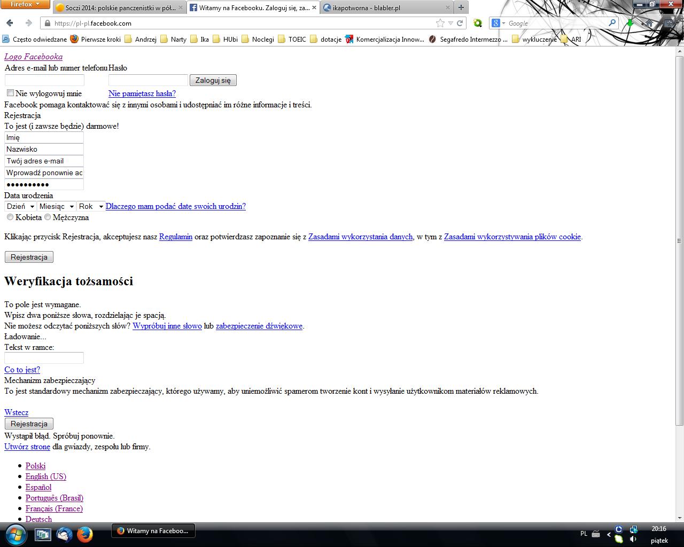
Task: Go to the home page icon
Action: pos(649,23)
